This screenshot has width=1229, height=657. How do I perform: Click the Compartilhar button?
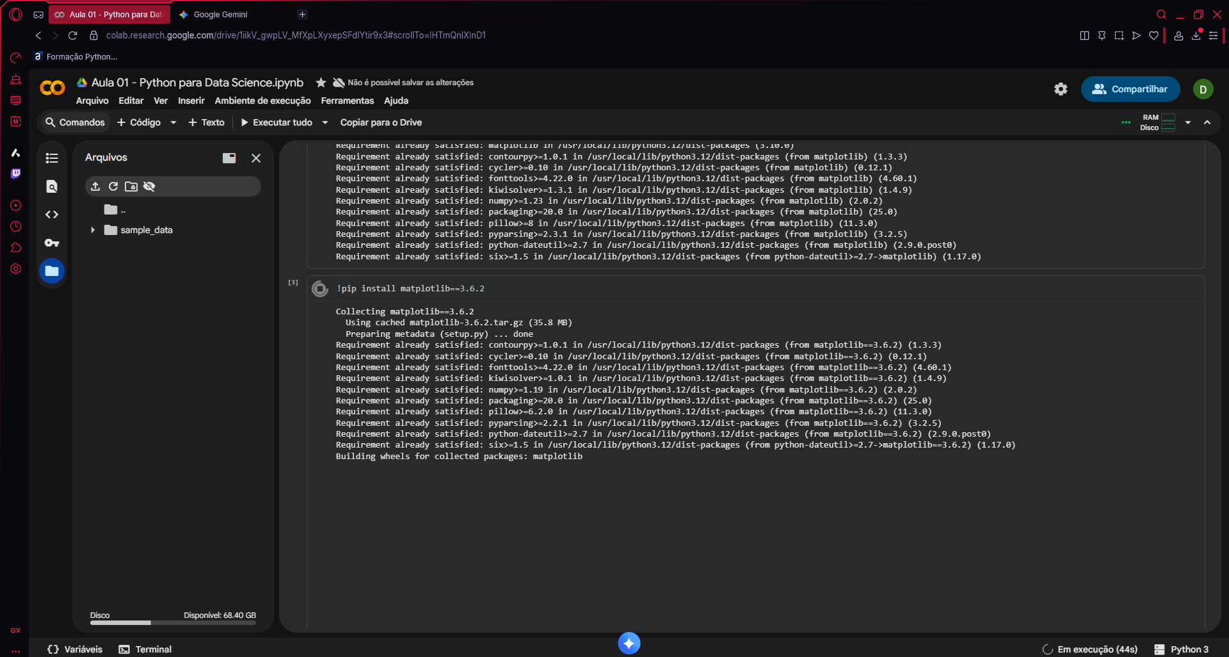point(1130,89)
